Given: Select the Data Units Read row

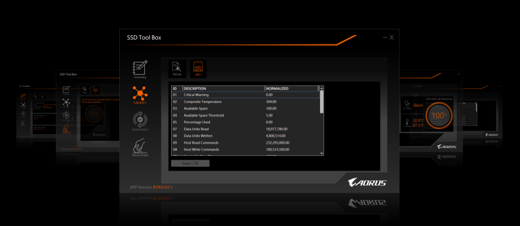Looking at the screenshot, I should coord(246,129).
